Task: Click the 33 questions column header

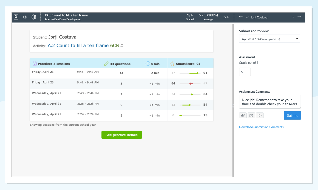Action: tap(122, 64)
